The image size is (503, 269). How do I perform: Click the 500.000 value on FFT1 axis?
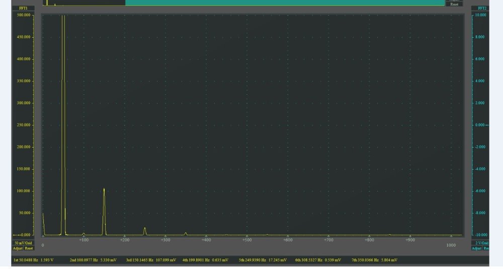coord(24,15)
